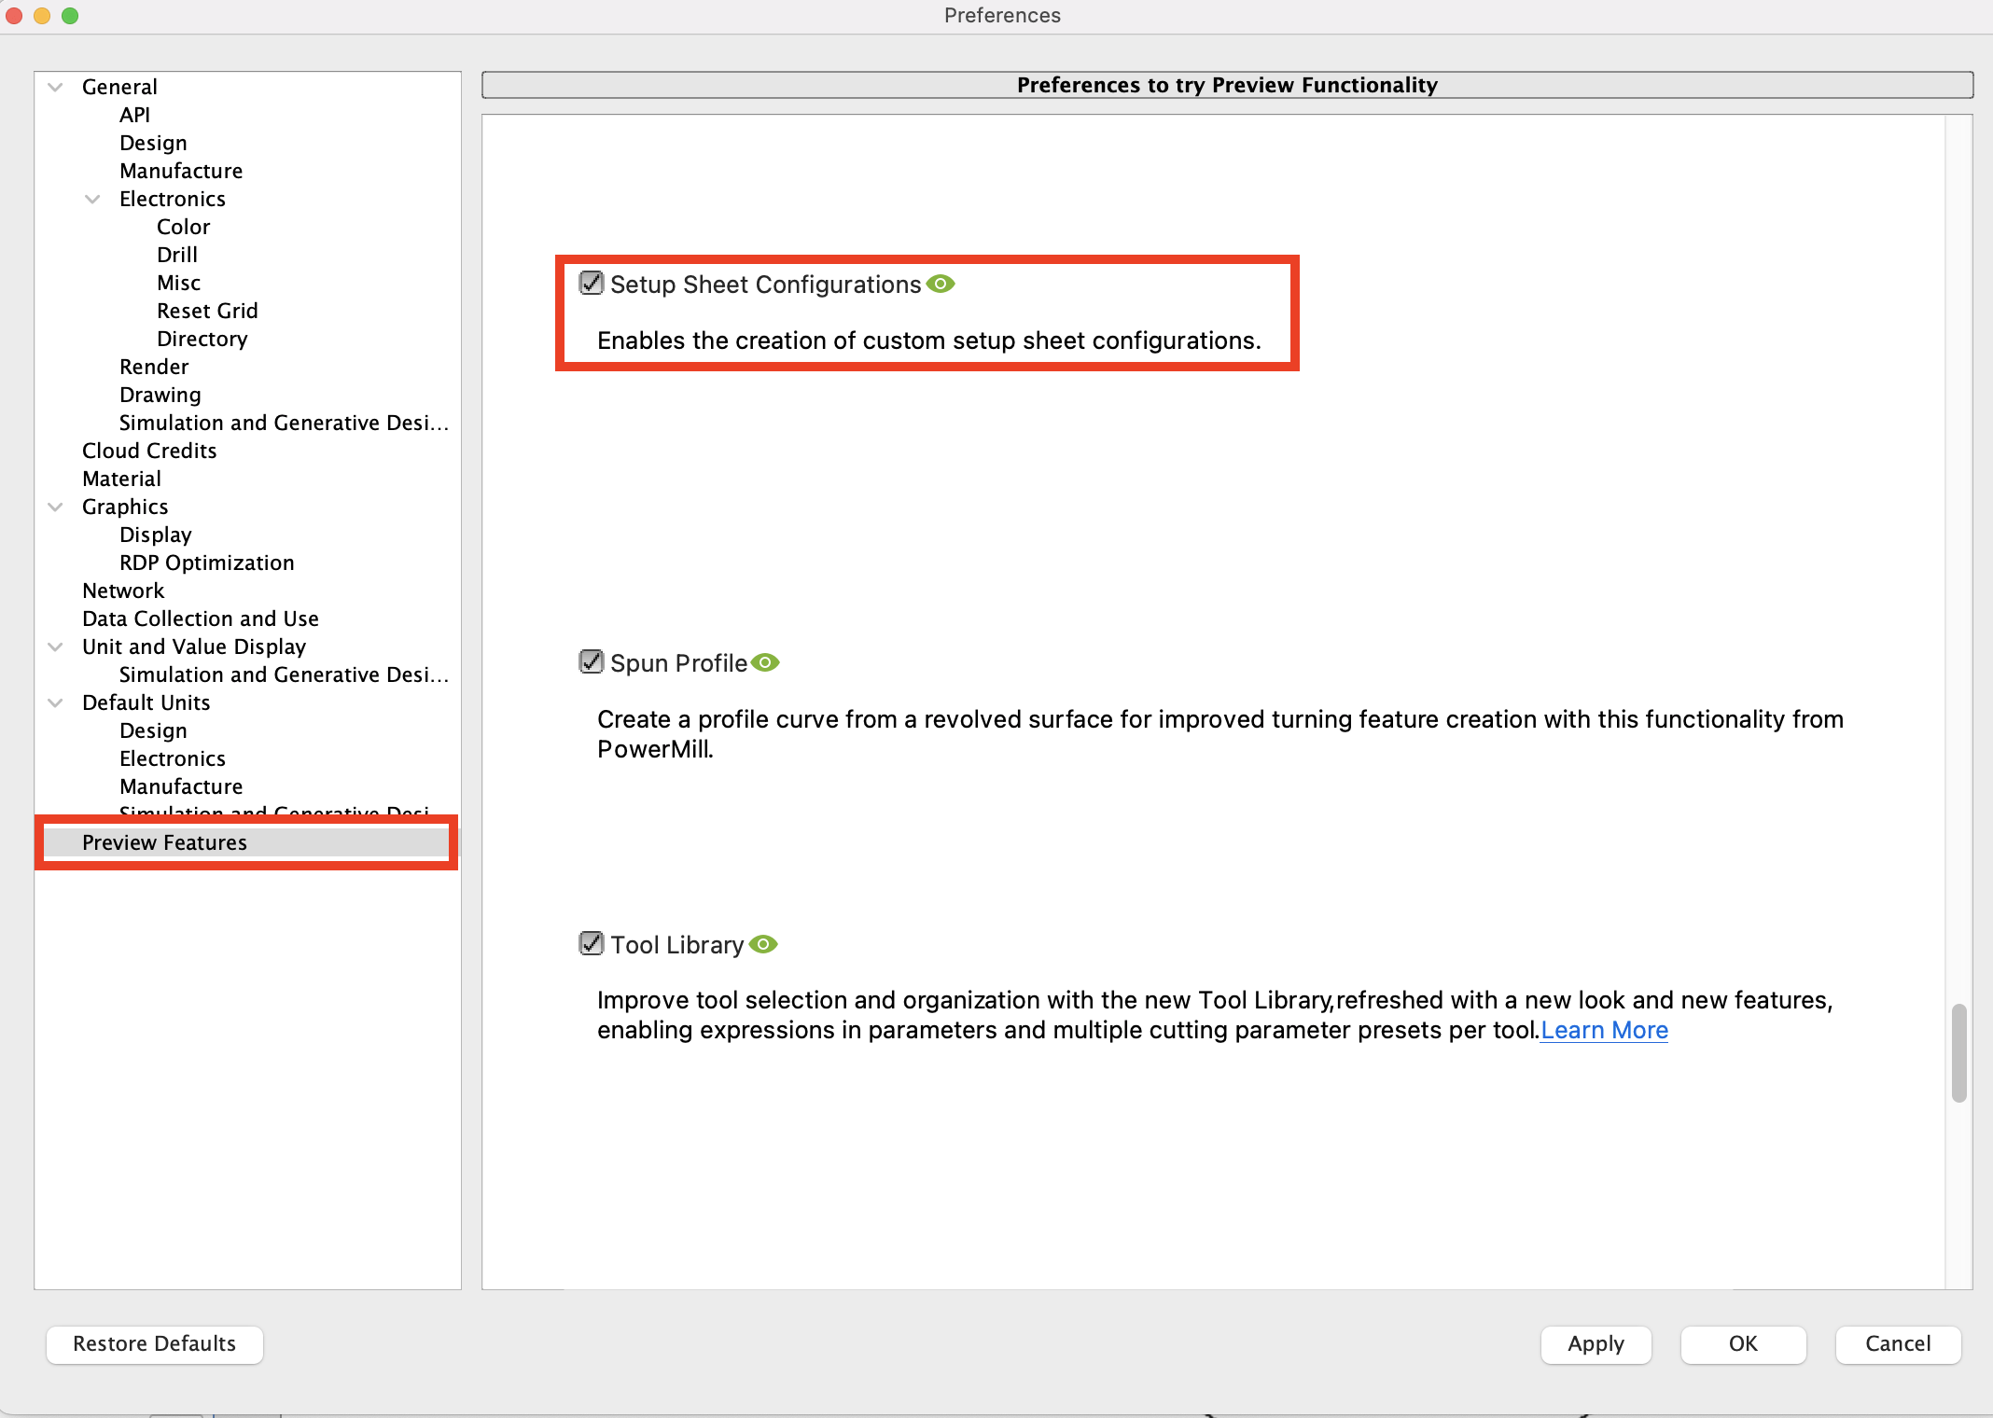Toggle the Tool Library checkbox off
This screenshot has width=1993, height=1418.
(592, 943)
